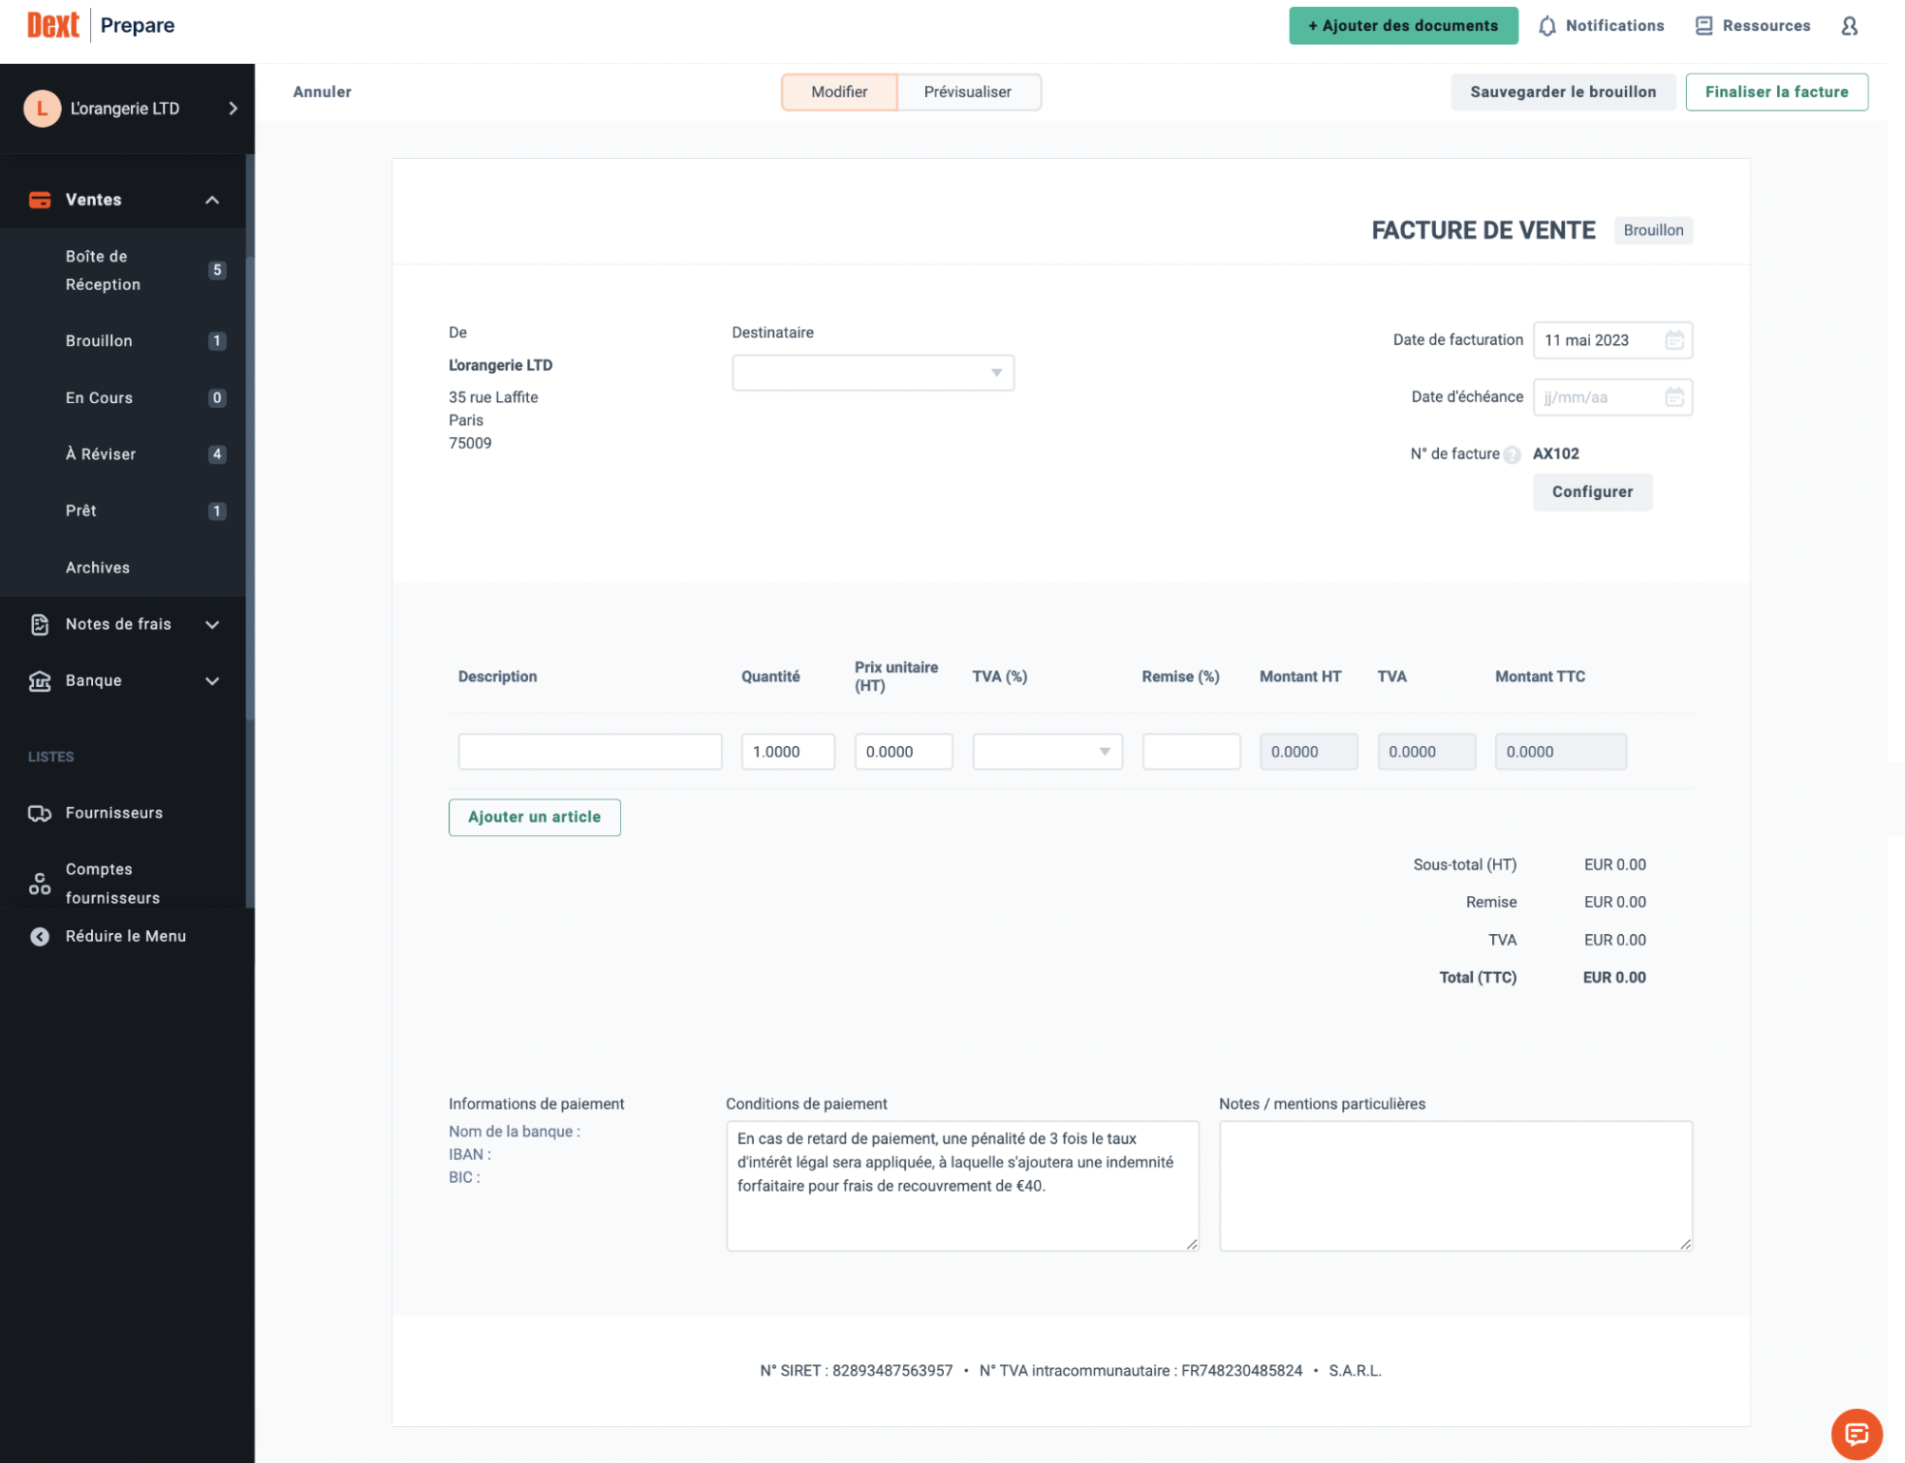Click the Boîte de Réception count badge

[x=217, y=270]
